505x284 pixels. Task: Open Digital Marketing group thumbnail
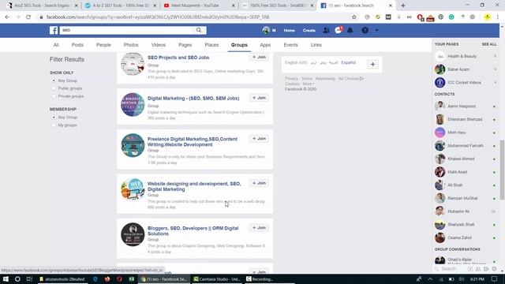133,105
